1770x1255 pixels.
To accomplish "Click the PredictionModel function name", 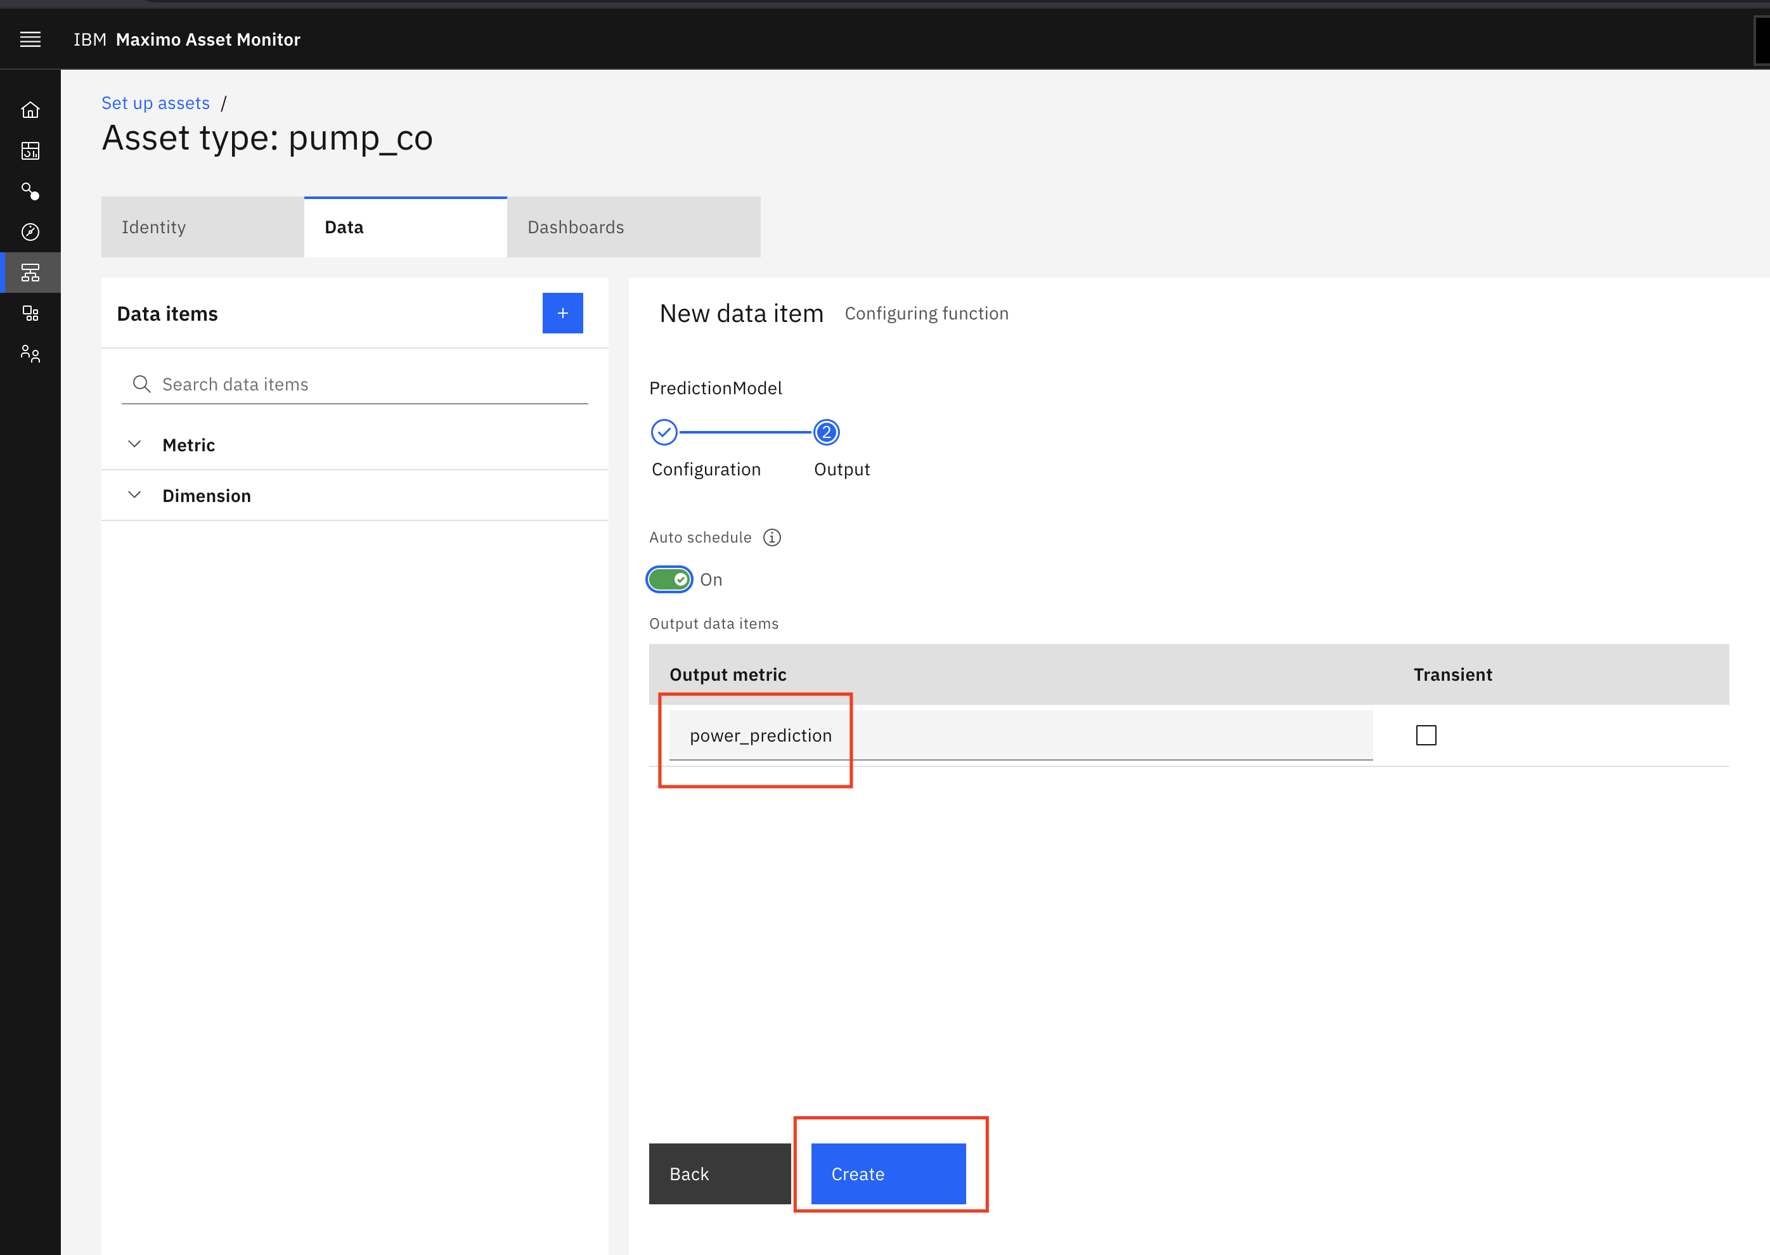I will (x=715, y=388).
